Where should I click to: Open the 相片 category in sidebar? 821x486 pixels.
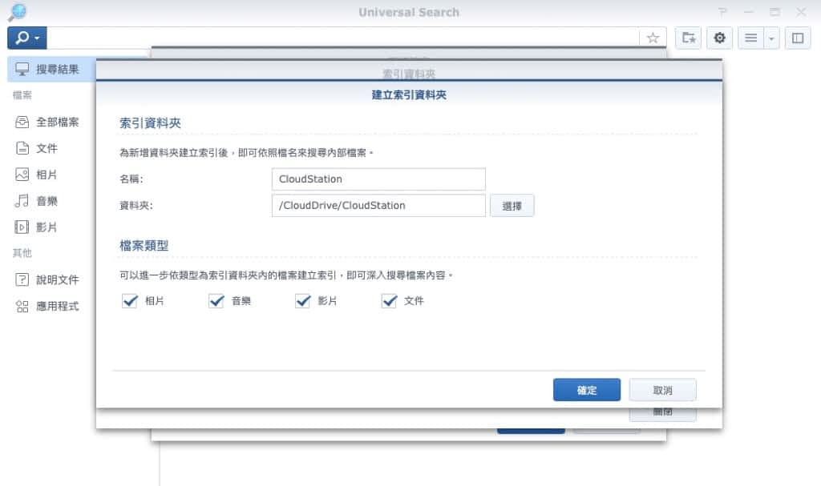(x=47, y=175)
